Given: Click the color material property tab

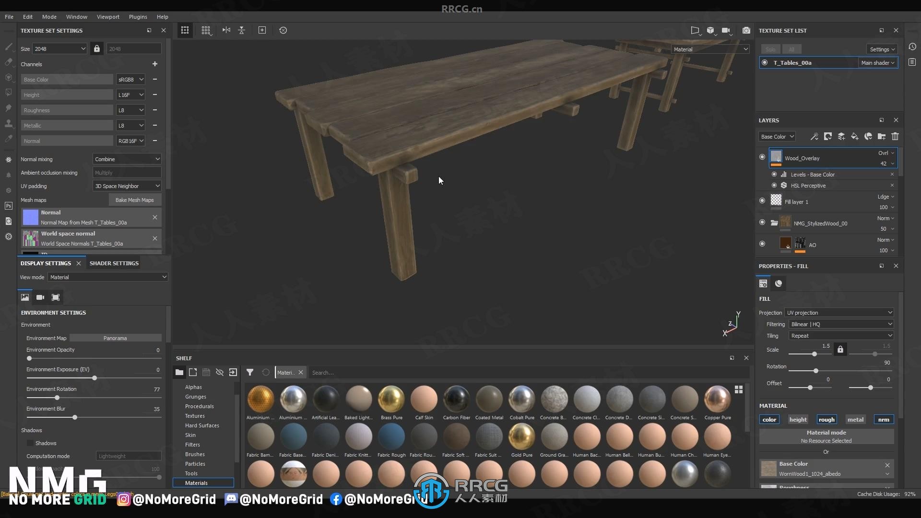Looking at the screenshot, I should coord(769,419).
